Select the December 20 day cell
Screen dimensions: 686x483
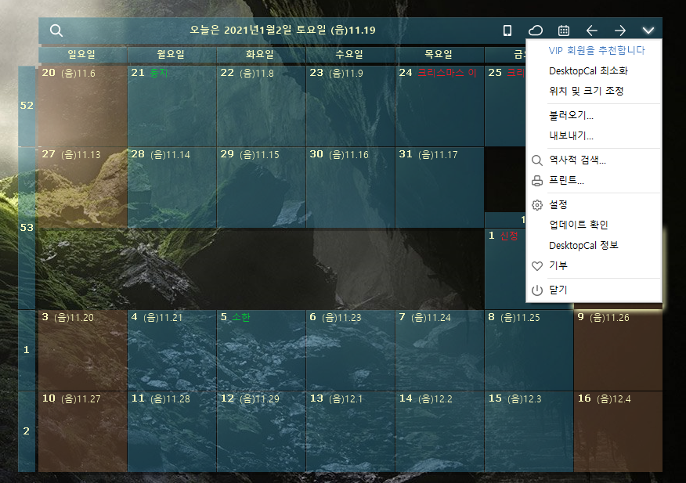[83, 106]
